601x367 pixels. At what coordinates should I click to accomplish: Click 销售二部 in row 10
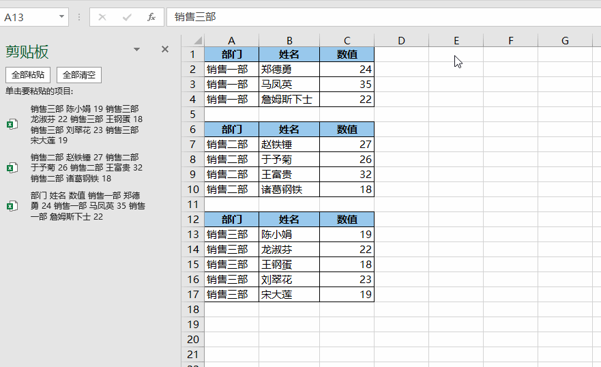pos(231,189)
